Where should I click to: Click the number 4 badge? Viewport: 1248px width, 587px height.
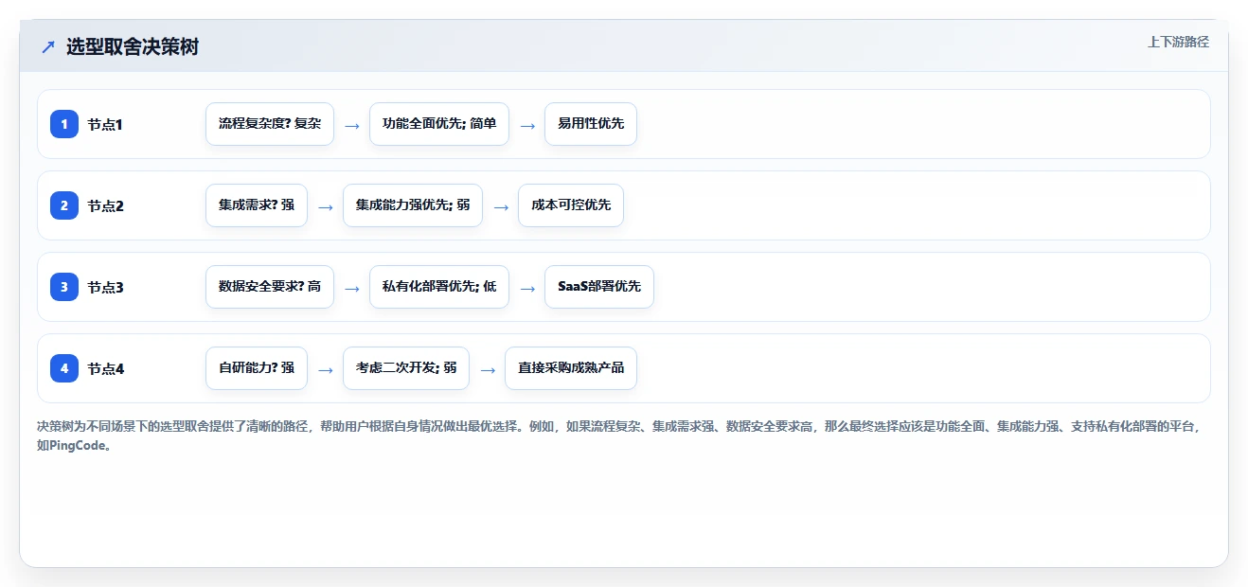click(64, 368)
